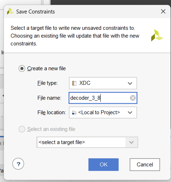The height and width of the screenshot is (182, 171).
Task: Confirm saving constraints with OK
Action: point(104,165)
